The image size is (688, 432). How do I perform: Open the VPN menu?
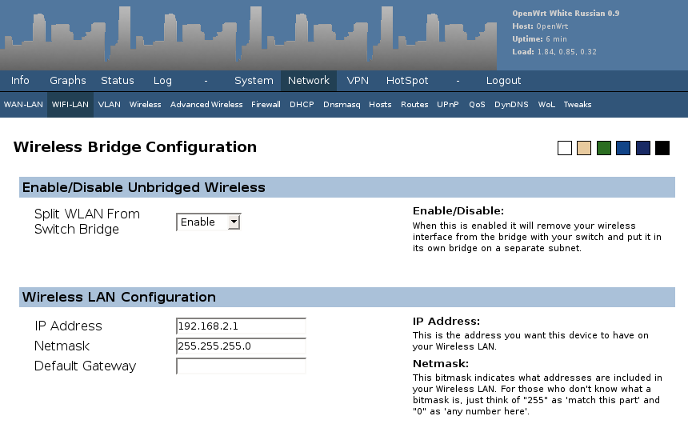click(x=358, y=81)
